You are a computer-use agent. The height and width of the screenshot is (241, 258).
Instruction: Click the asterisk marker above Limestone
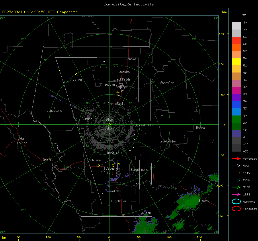(54, 108)
